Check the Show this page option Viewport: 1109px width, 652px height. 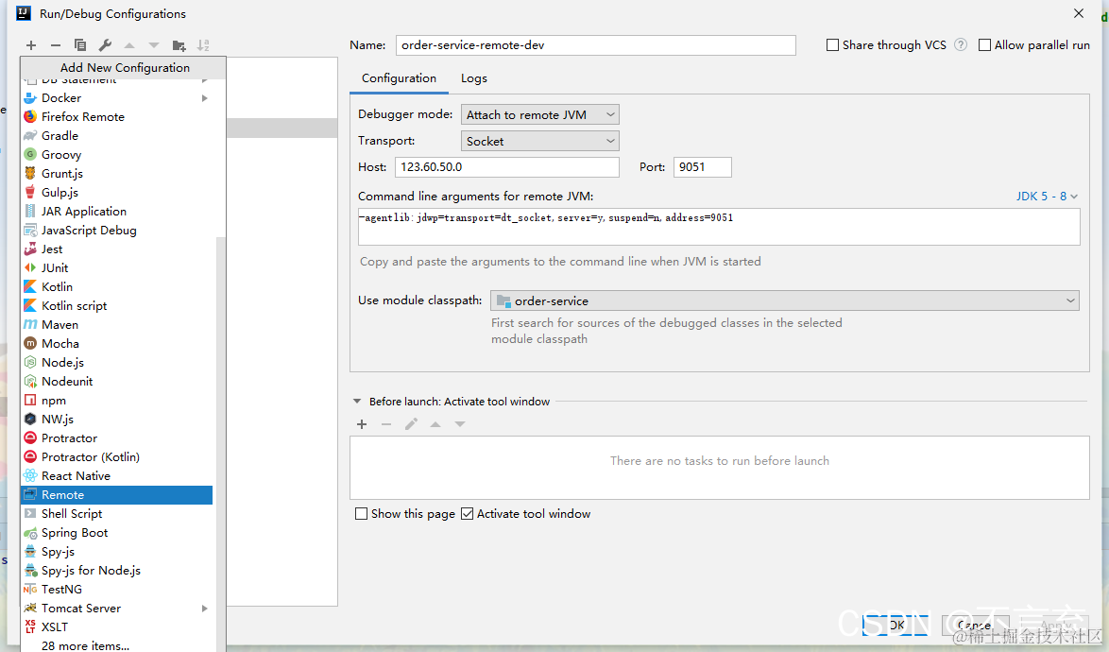[x=362, y=513]
